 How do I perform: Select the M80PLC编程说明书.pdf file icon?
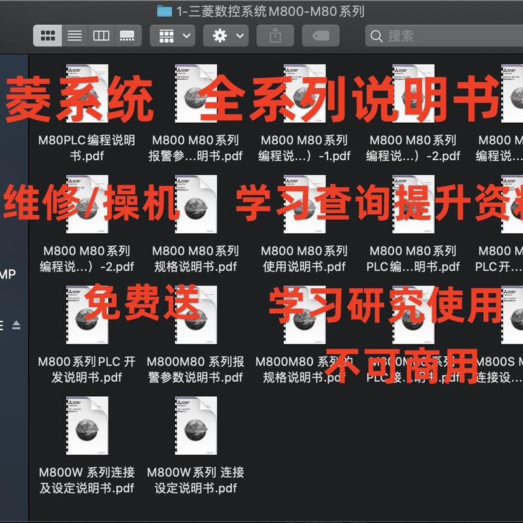click(87, 93)
